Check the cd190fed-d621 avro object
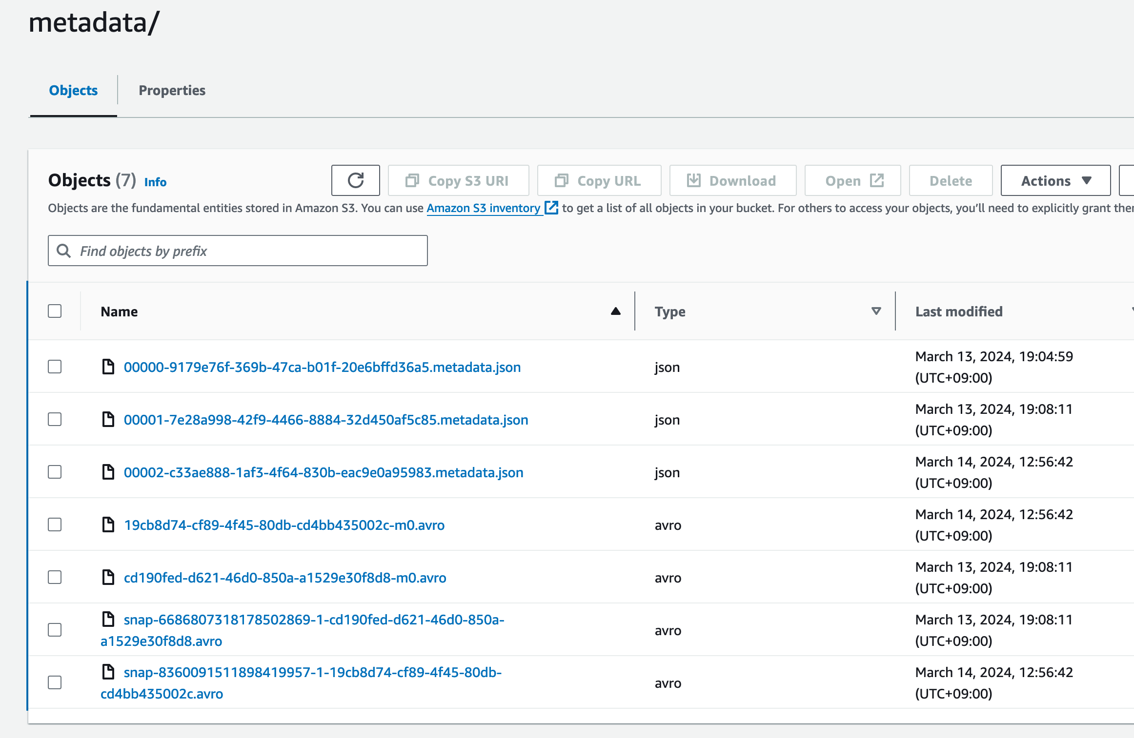This screenshot has height=738, width=1134. pos(54,577)
